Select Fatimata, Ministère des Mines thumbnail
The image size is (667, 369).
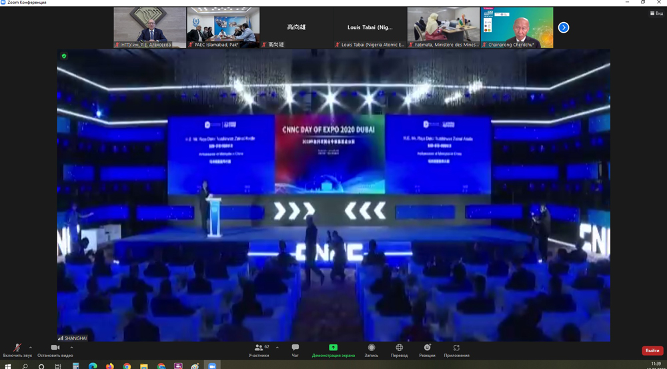(444, 27)
